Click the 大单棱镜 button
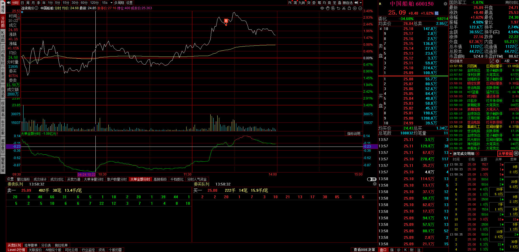The height and width of the screenshot is (252, 519). [505, 154]
